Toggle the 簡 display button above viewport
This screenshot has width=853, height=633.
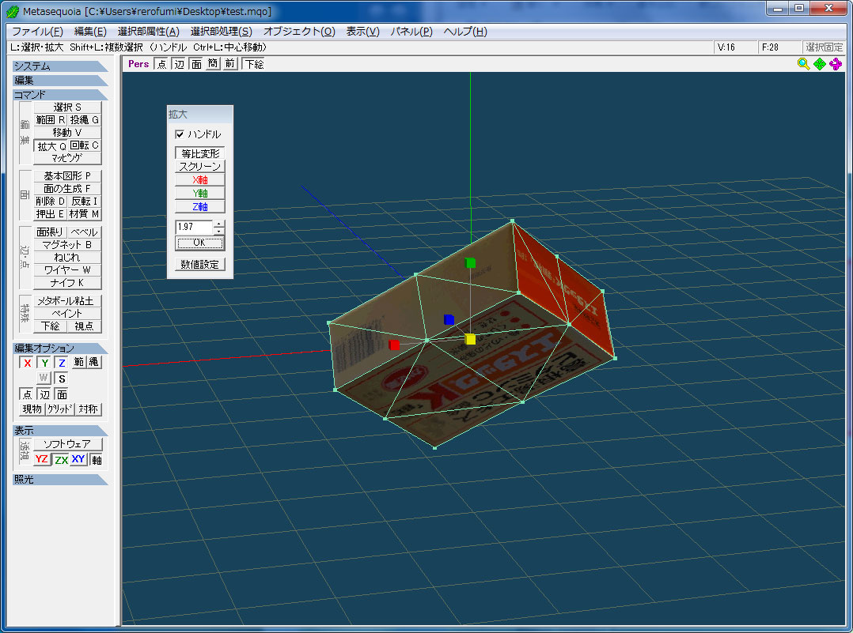click(x=213, y=64)
